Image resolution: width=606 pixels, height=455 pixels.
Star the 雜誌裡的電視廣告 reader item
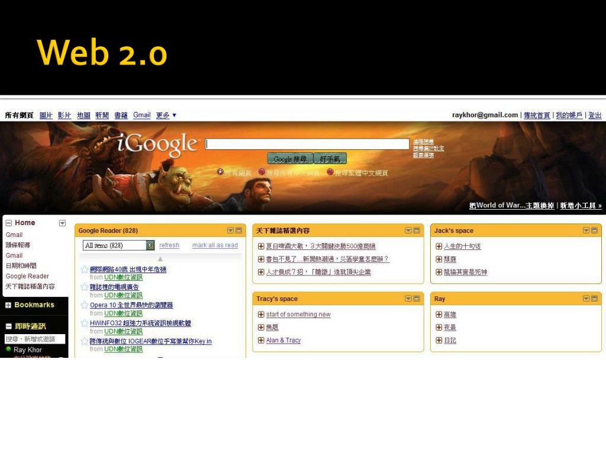[85, 287]
